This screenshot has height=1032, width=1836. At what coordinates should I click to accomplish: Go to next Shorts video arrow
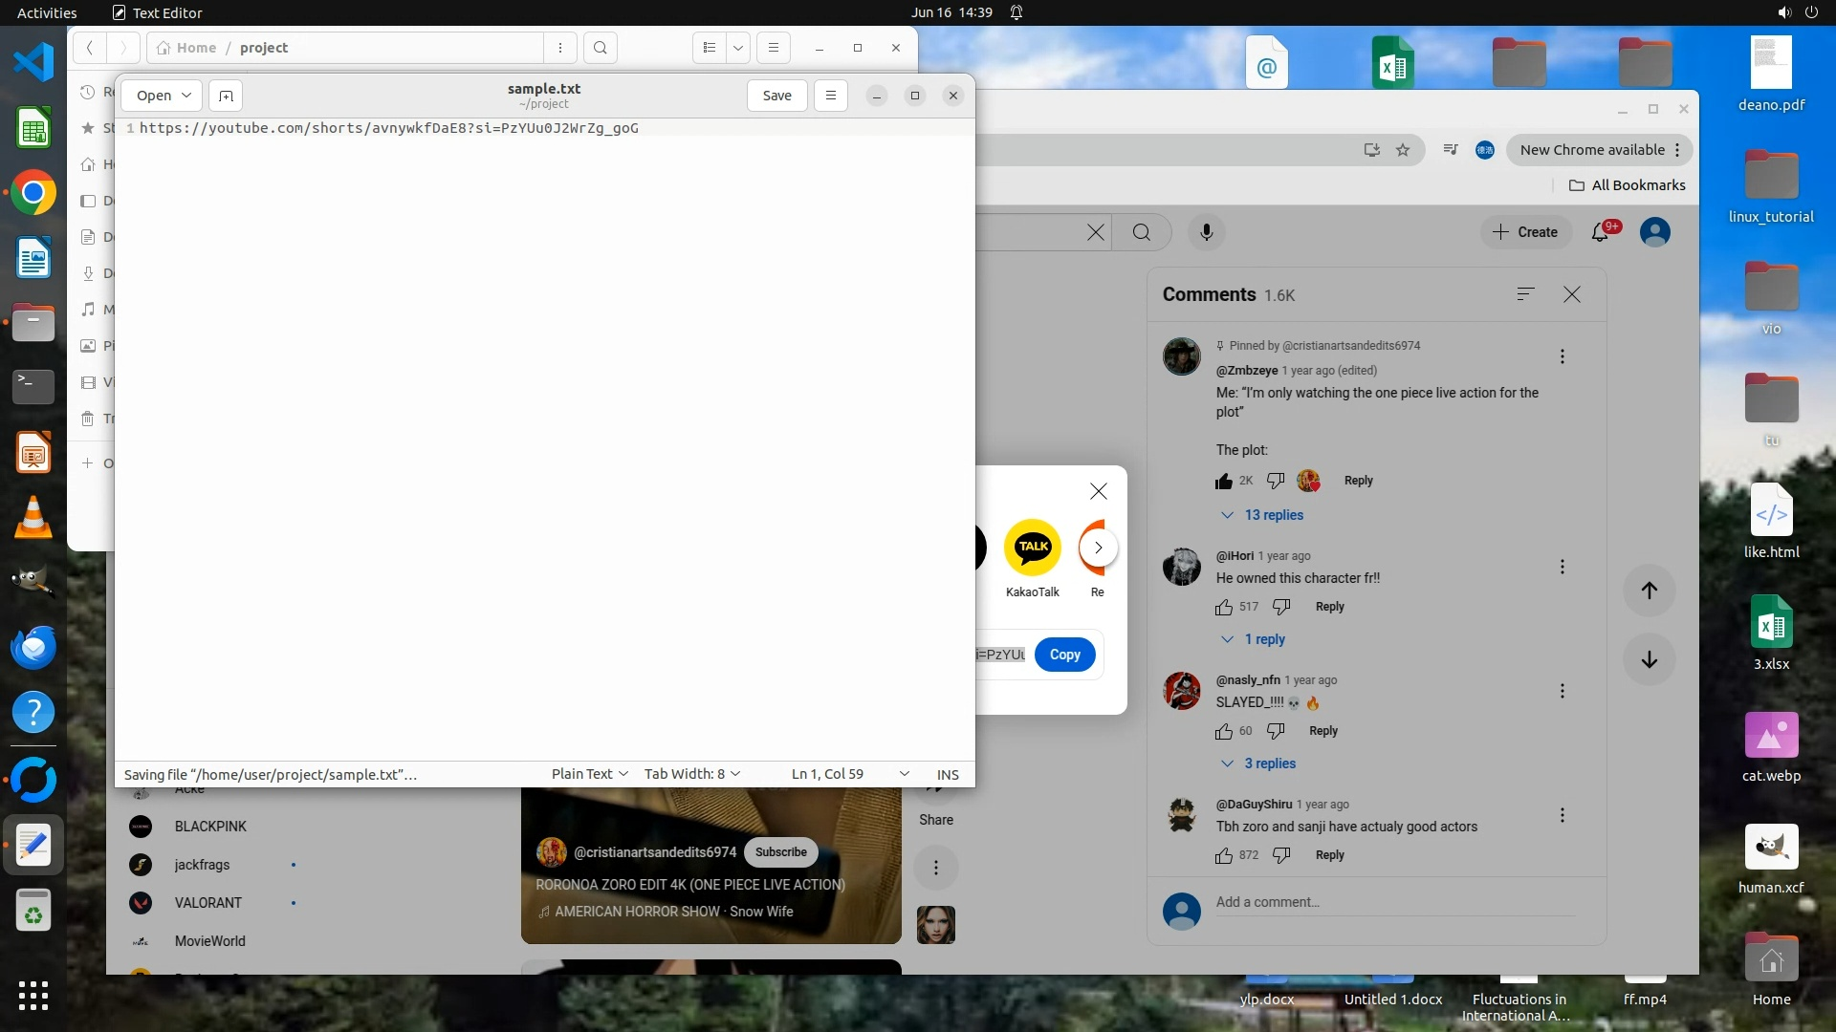tap(1649, 659)
